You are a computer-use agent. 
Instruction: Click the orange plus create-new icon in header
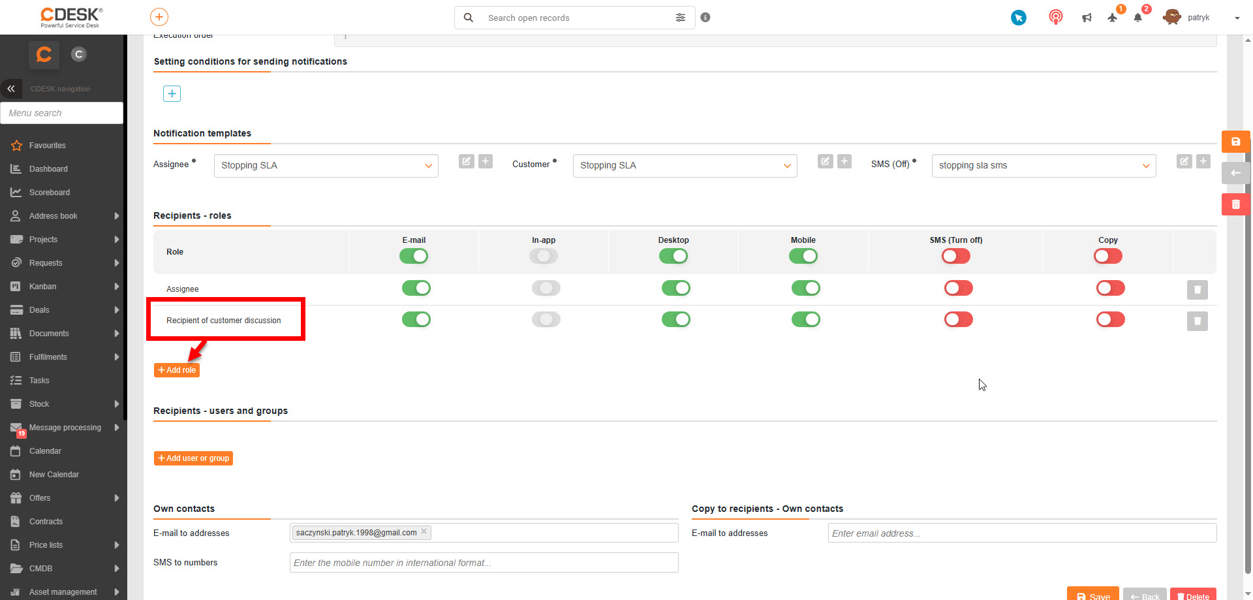(159, 17)
